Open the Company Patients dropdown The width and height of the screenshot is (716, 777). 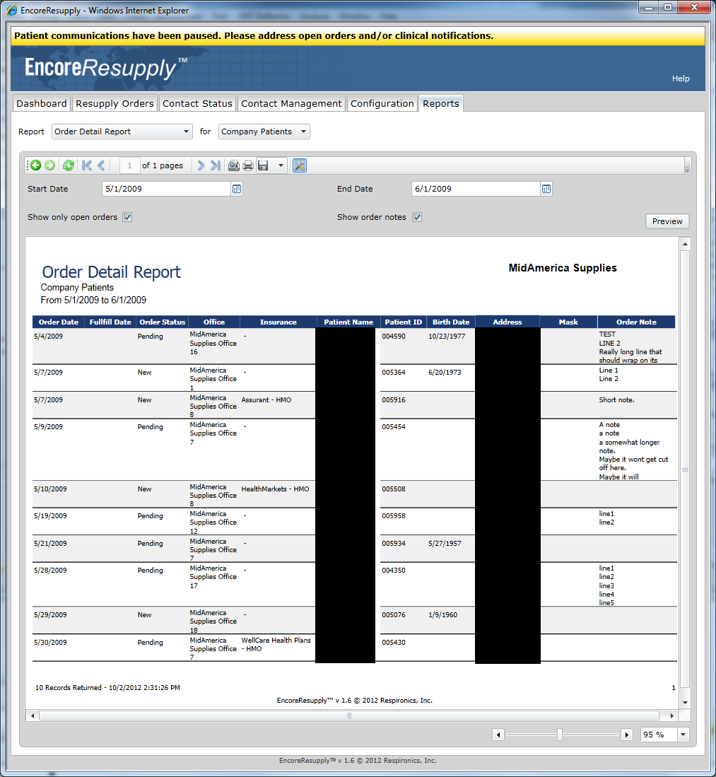264,132
